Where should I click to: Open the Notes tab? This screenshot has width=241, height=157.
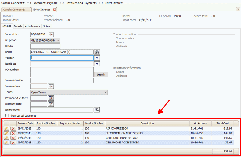[46, 26]
